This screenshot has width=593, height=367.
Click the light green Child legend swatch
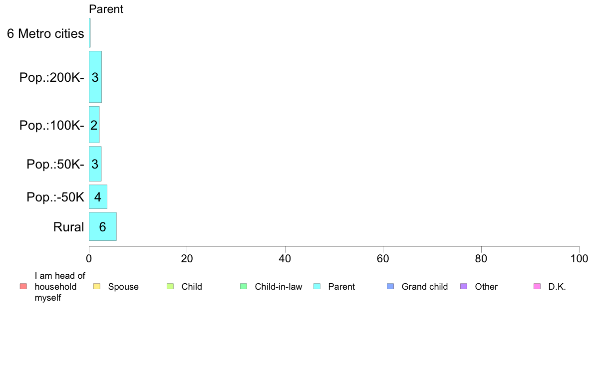click(x=170, y=287)
